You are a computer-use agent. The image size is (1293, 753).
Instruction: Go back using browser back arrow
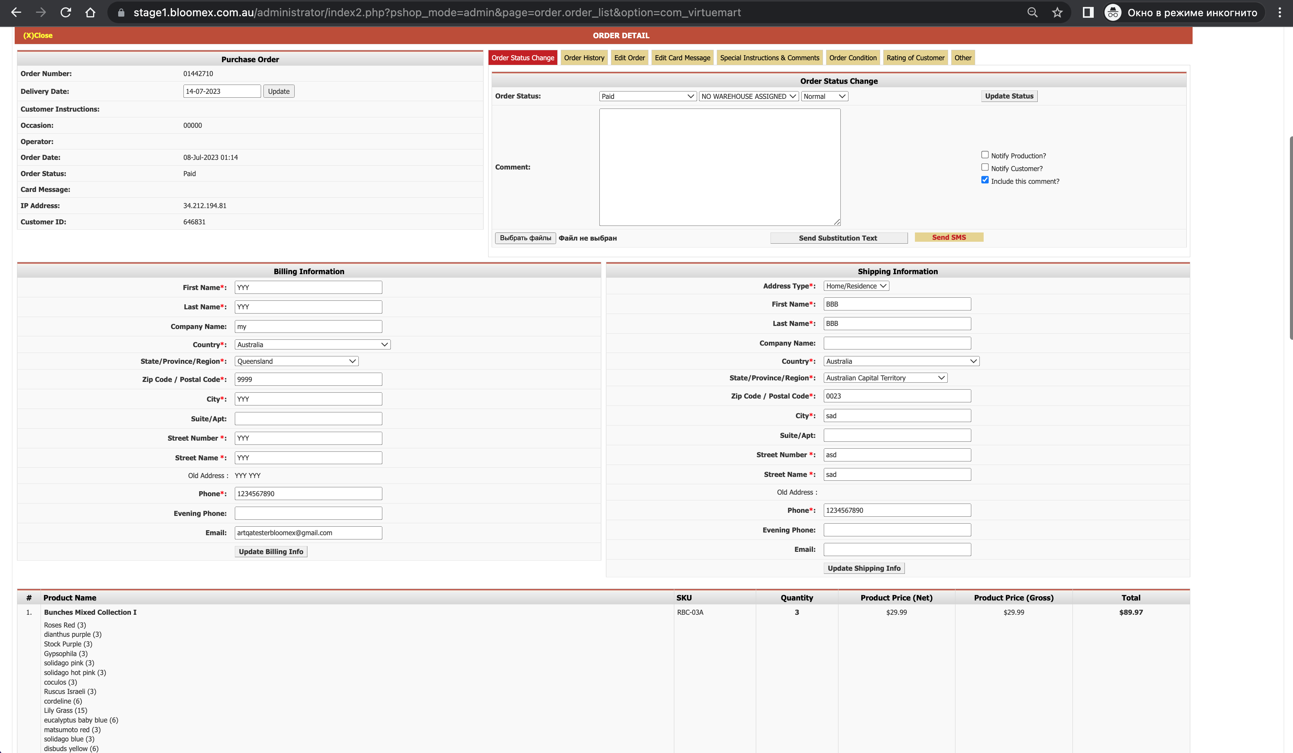[16, 12]
